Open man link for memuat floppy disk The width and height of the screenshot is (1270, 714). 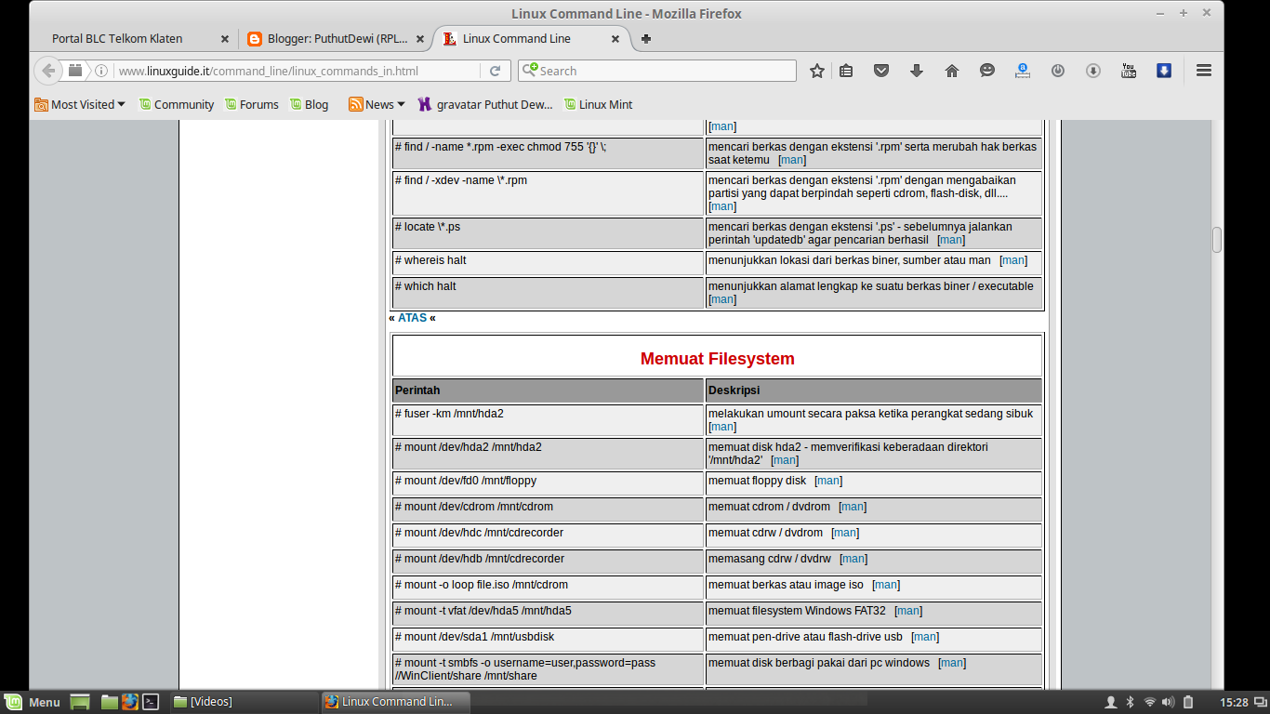[828, 481]
